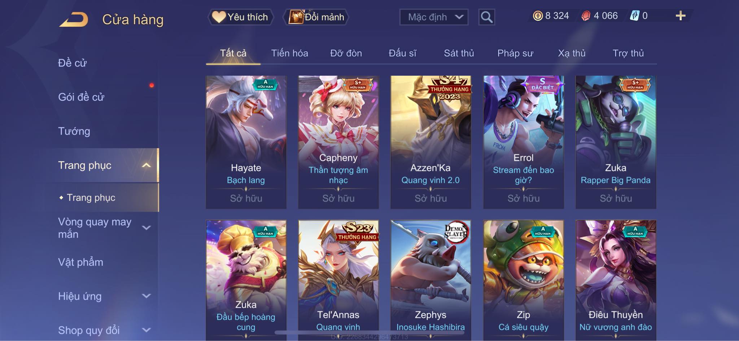Open Tướng in the sidebar

tap(74, 131)
